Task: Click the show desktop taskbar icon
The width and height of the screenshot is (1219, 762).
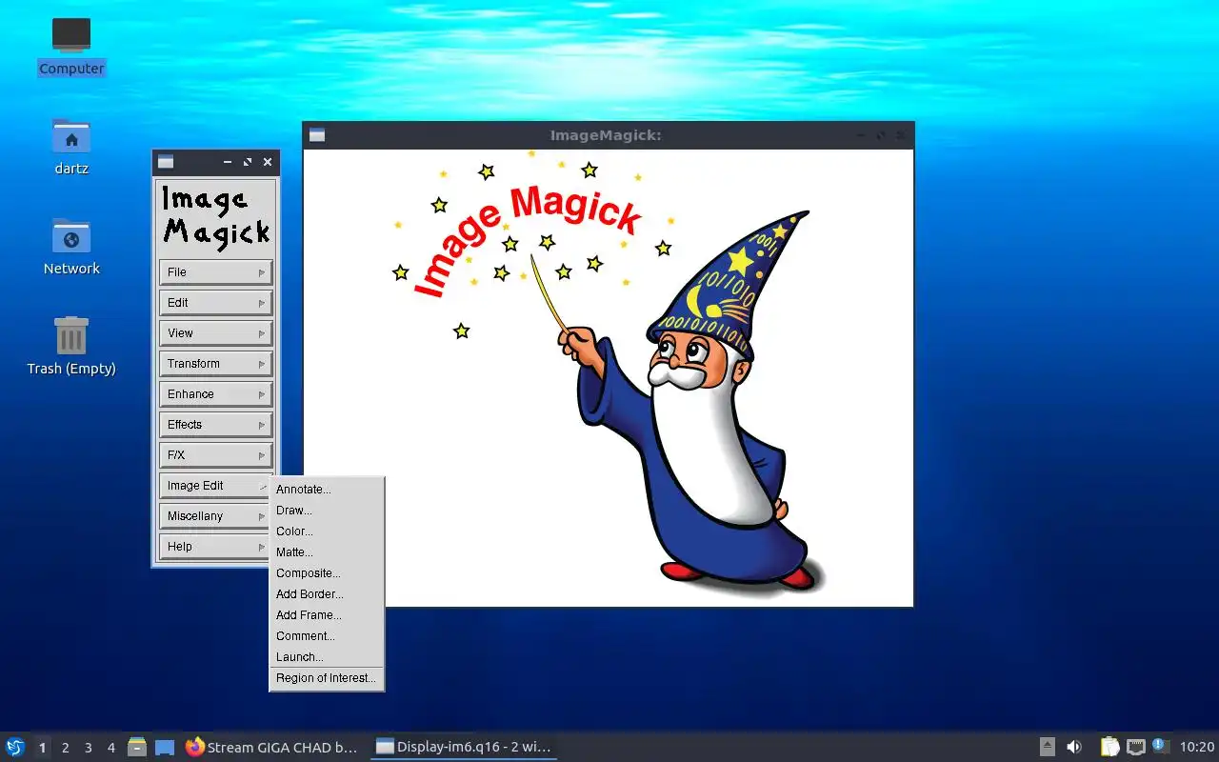Action: click(165, 747)
